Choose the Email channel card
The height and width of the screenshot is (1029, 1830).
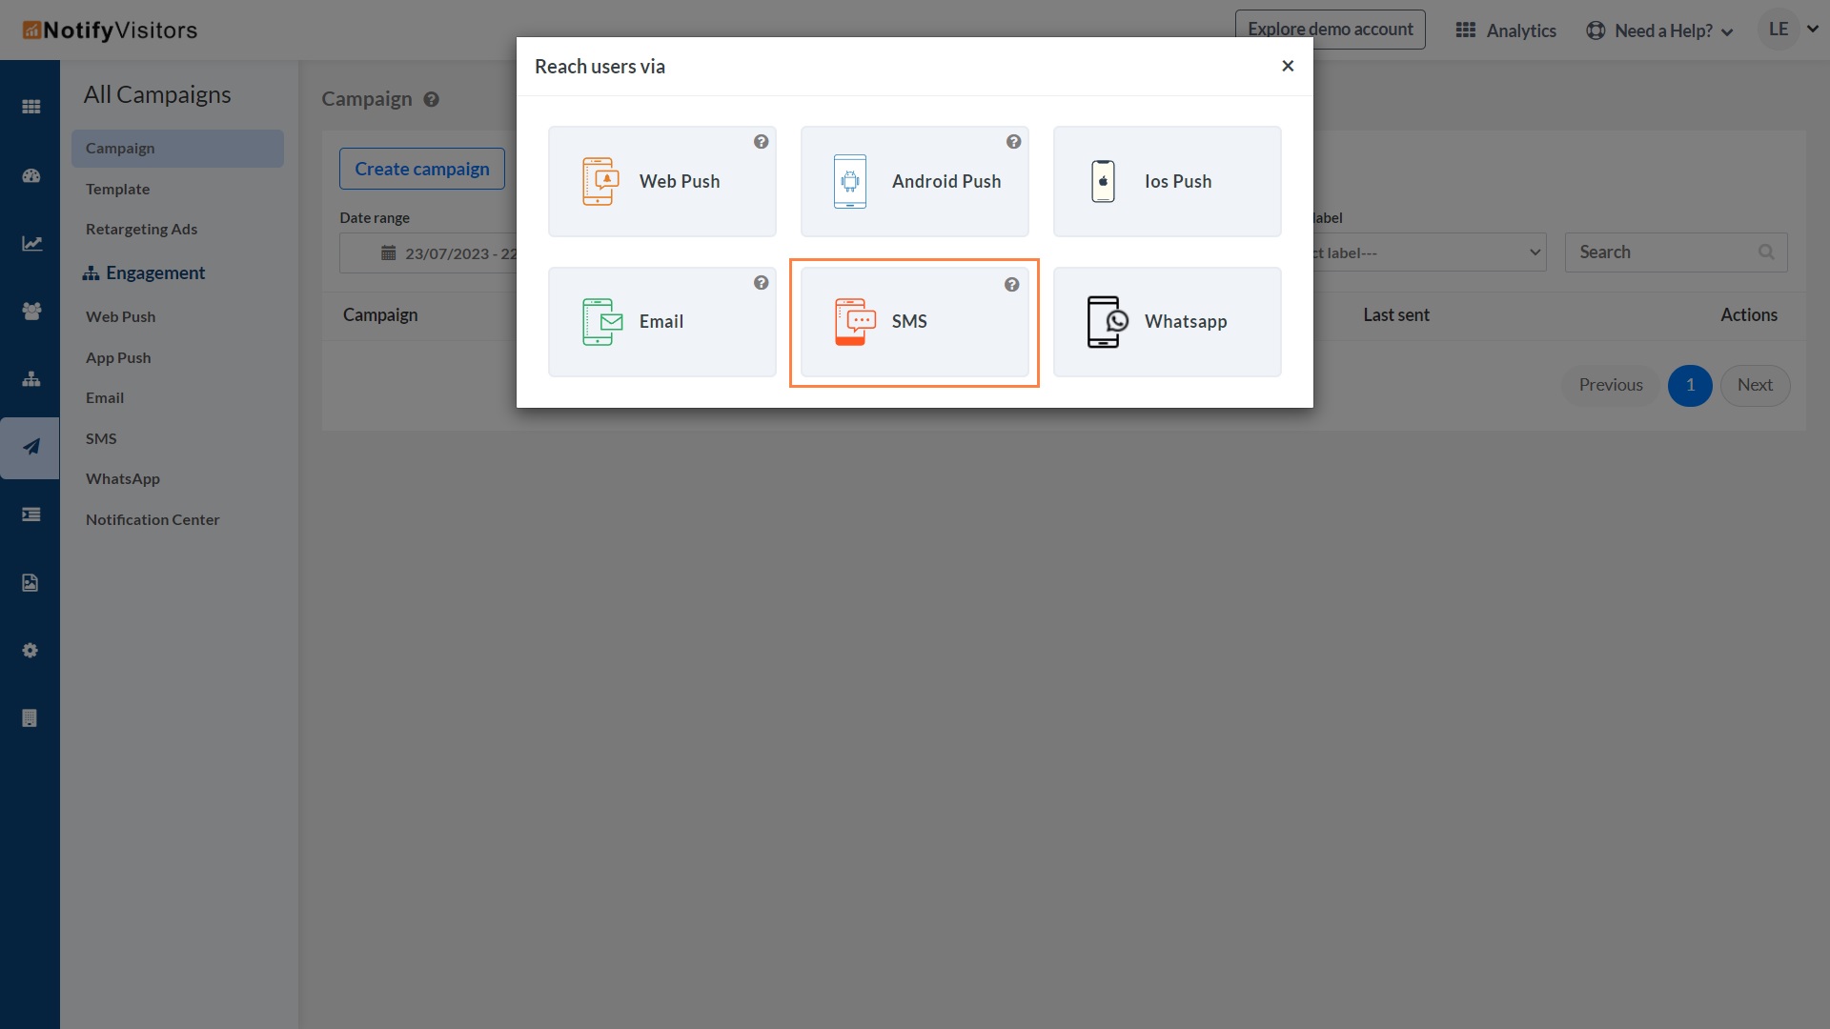661,322
